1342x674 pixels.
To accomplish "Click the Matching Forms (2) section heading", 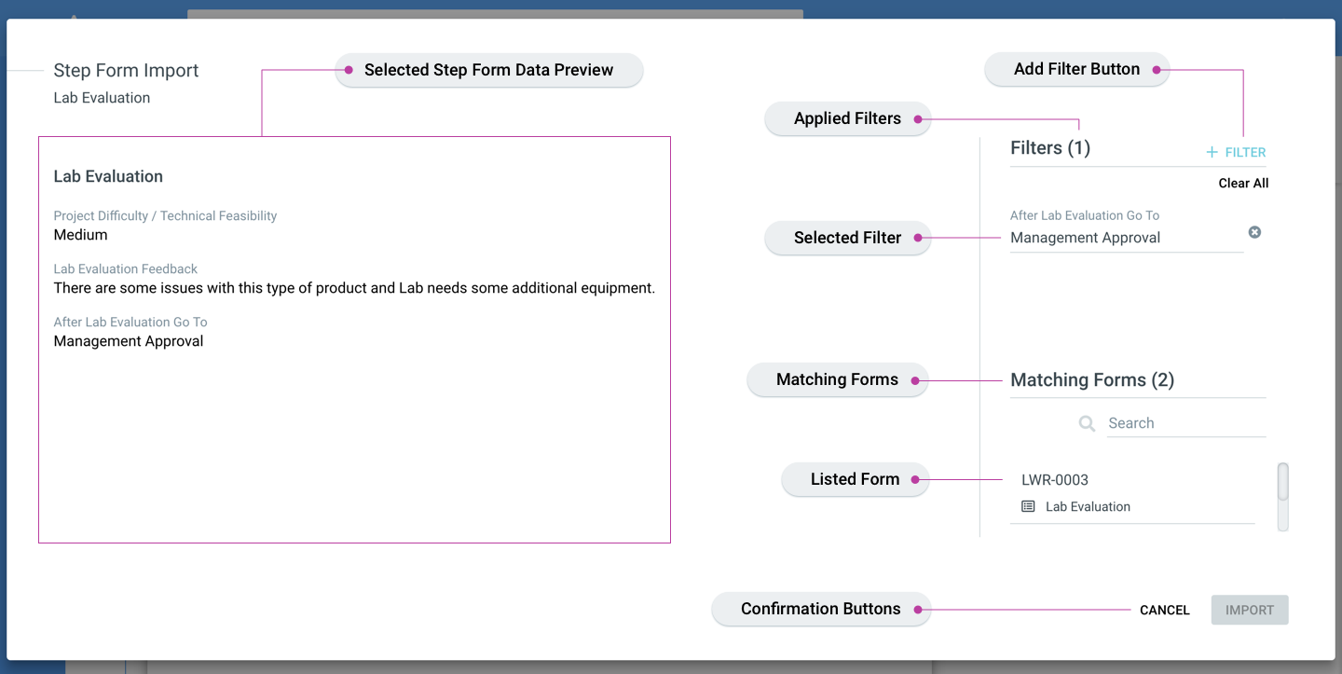I will click(x=1092, y=379).
